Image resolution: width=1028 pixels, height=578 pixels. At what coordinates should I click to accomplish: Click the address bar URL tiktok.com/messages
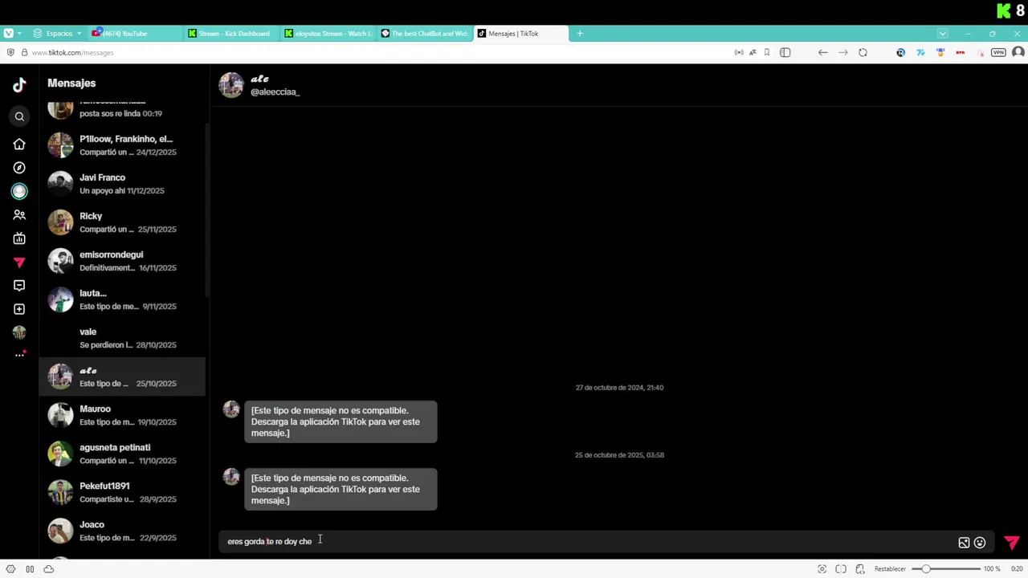tap(72, 53)
